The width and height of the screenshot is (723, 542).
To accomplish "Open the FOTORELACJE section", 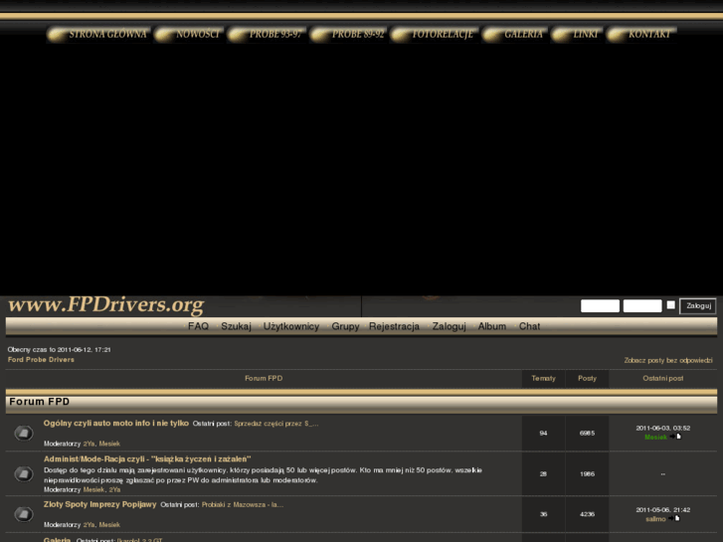I will (435, 34).
